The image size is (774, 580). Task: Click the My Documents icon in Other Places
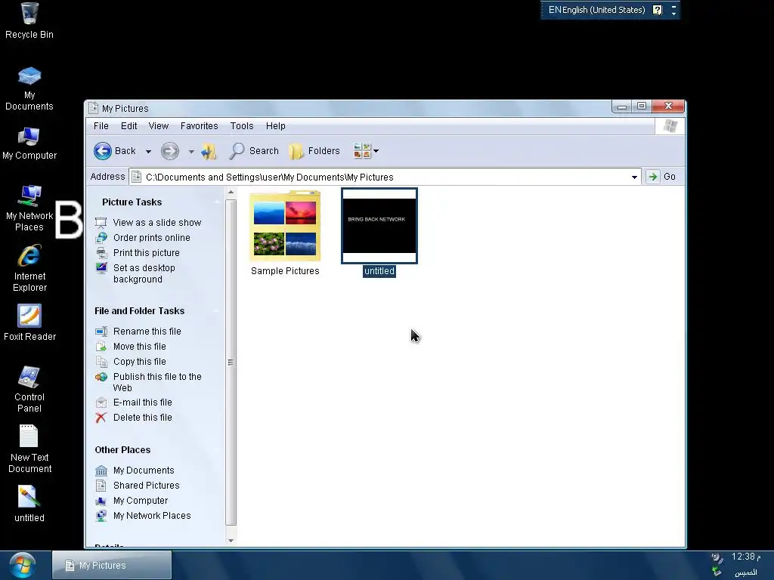click(x=101, y=470)
